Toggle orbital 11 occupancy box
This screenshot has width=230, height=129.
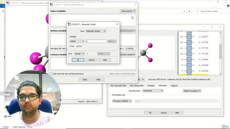point(189,48)
